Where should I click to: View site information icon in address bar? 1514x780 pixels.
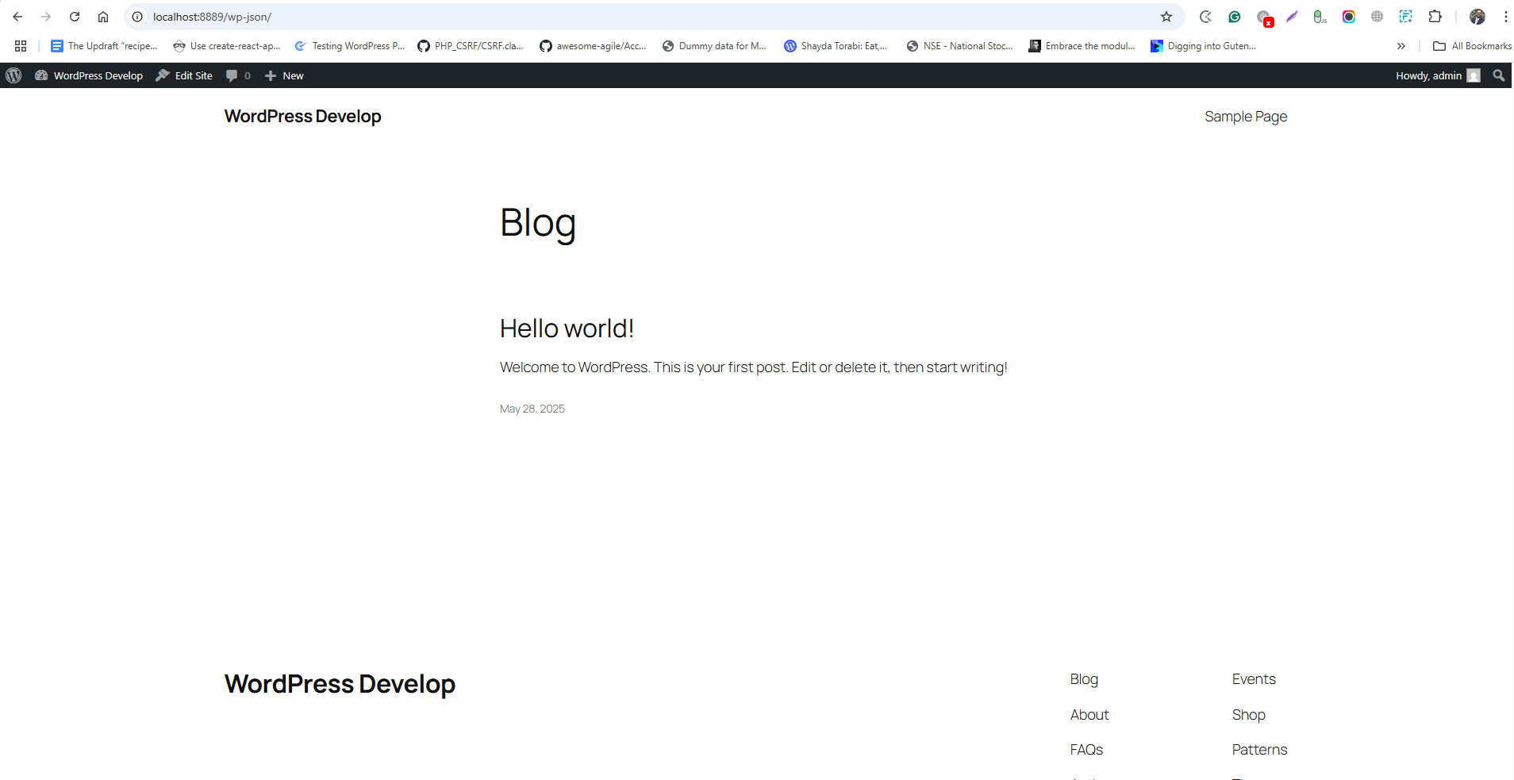pos(137,17)
